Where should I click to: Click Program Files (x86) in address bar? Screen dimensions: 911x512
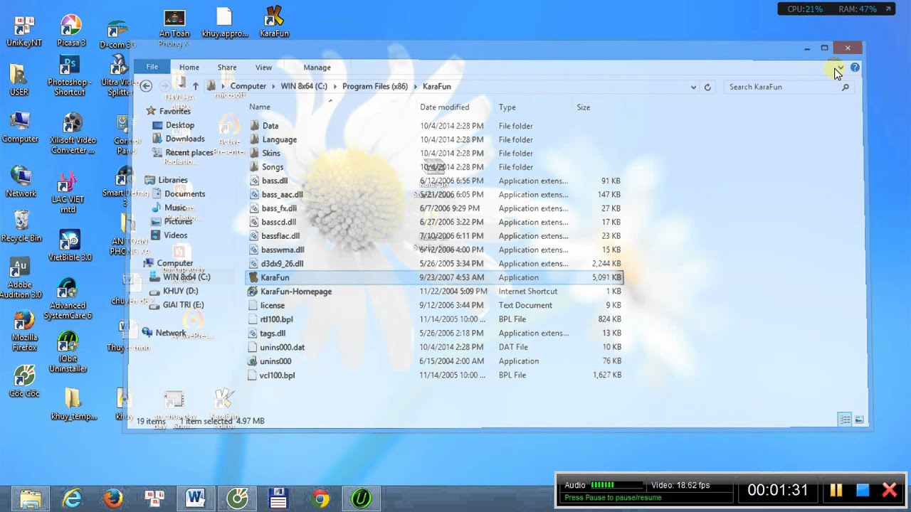click(x=375, y=86)
